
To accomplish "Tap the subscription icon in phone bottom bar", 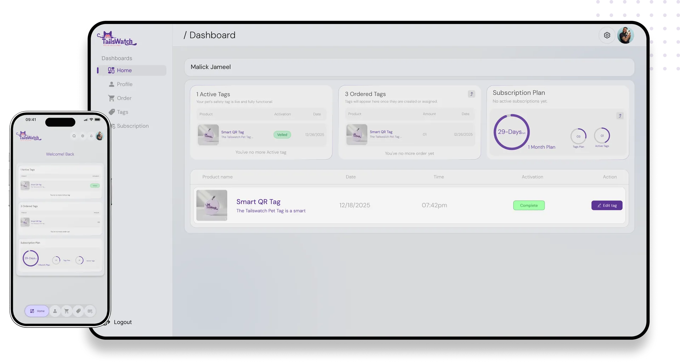I will point(90,311).
